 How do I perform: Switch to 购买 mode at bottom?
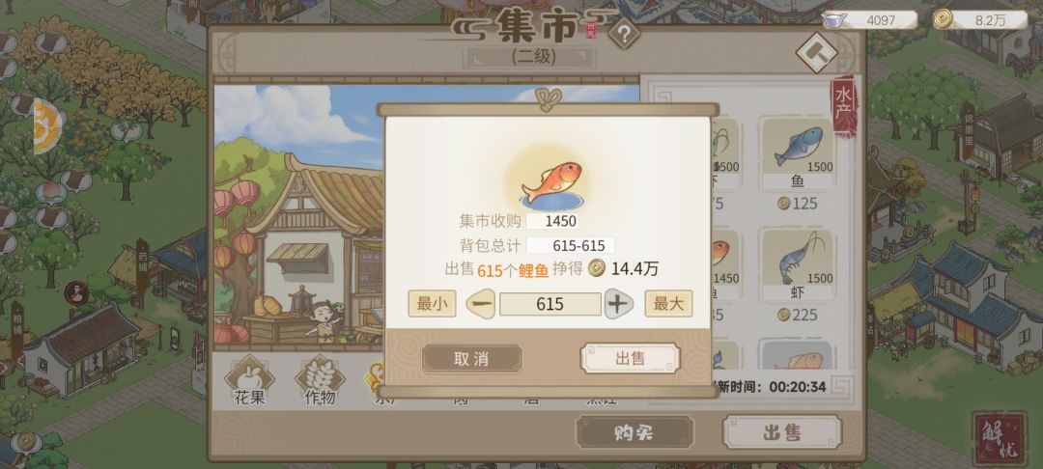[x=634, y=433]
